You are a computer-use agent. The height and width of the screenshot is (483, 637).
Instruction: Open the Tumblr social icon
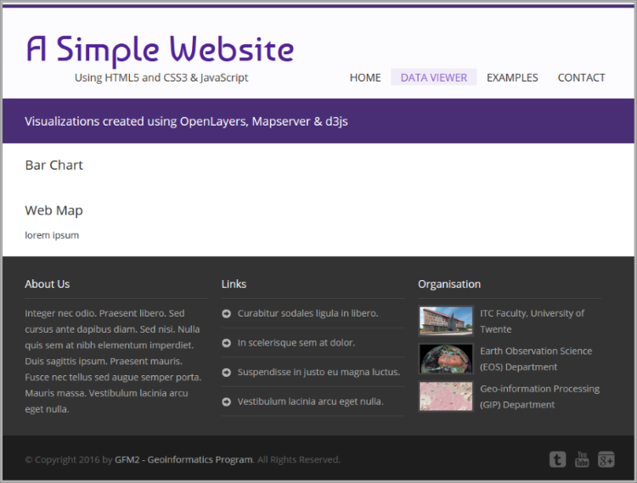click(557, 459)
